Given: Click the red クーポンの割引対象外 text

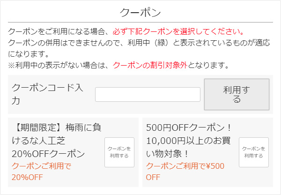Looking at the screenshot, I should (x=150, y=65).
